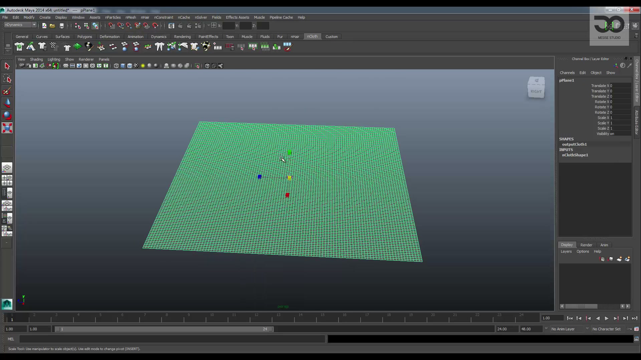Toggle Snap to Points magnet
Viewport: 641px width, 360px height.
tap(129, 26)
